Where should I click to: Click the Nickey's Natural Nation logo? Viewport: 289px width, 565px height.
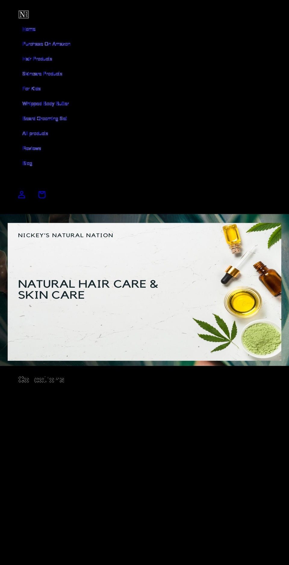click(x=23, y=14)
